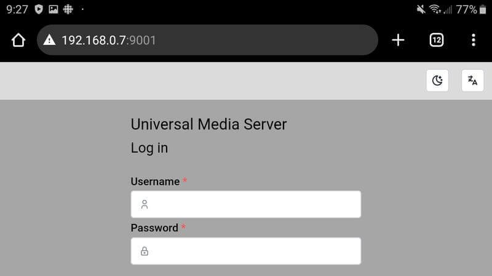Viewport: 492px width, 276px height.
Task: Tap the 192.168.0.7:9001 address bar
Action: coord(207,40)
